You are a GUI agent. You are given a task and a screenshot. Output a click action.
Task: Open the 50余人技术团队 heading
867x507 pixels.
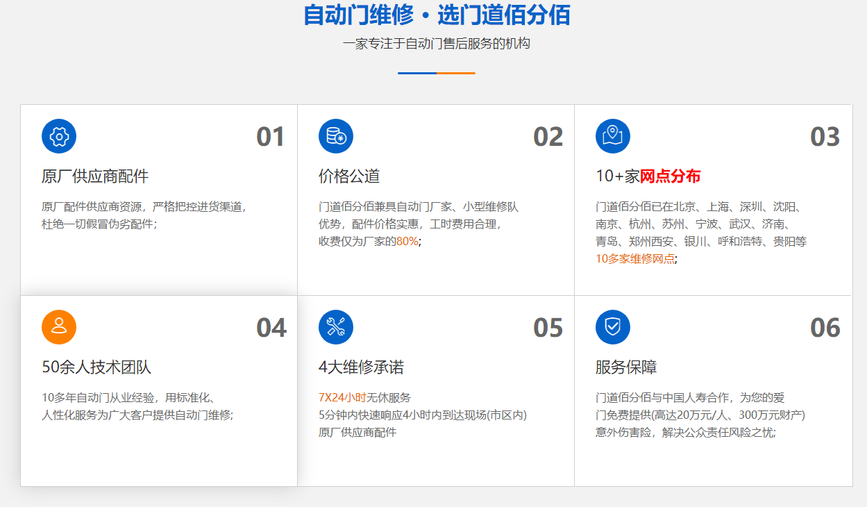(x=96, y=367)
